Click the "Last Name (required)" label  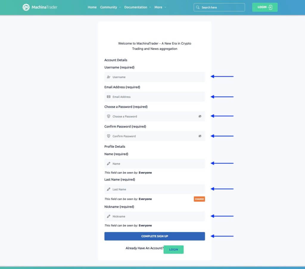click(x=120, y=180)
